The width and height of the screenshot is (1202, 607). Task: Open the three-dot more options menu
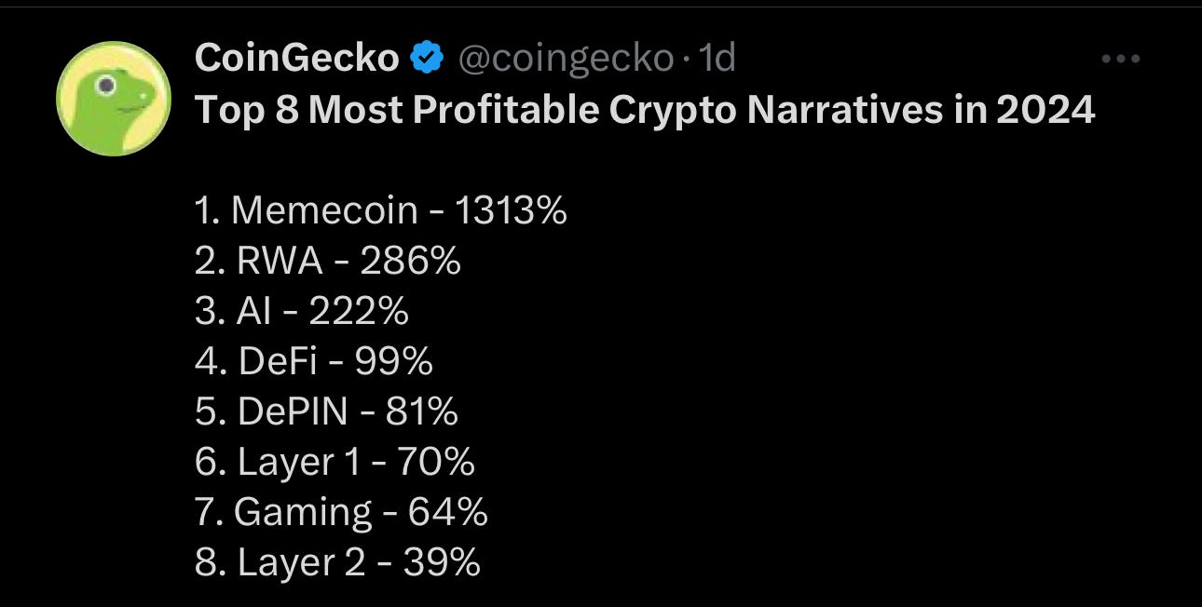(x=1120, y=59)
